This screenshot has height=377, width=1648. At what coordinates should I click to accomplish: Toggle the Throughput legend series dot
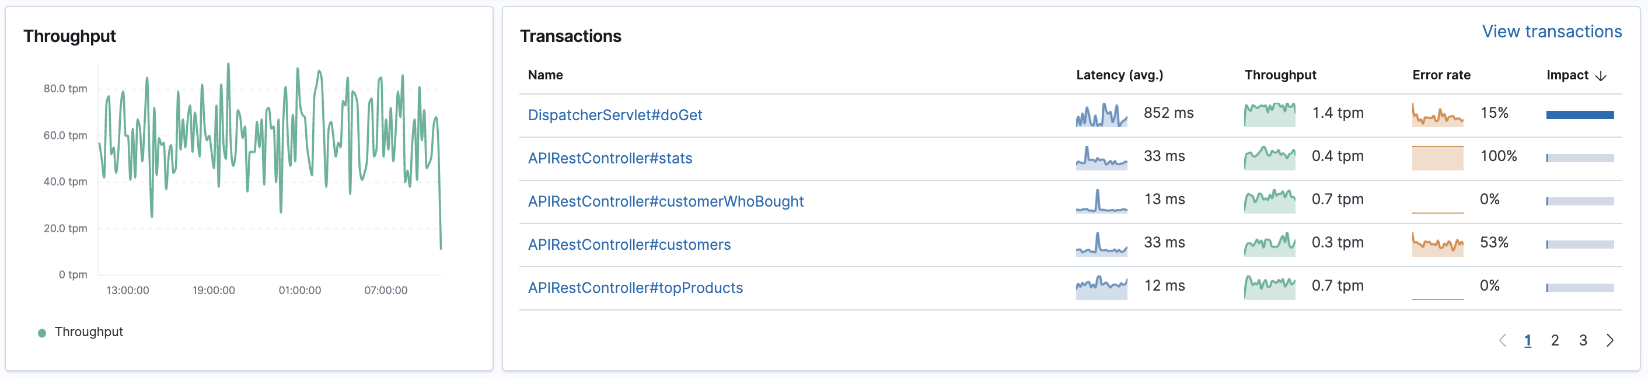coord(42,333)
